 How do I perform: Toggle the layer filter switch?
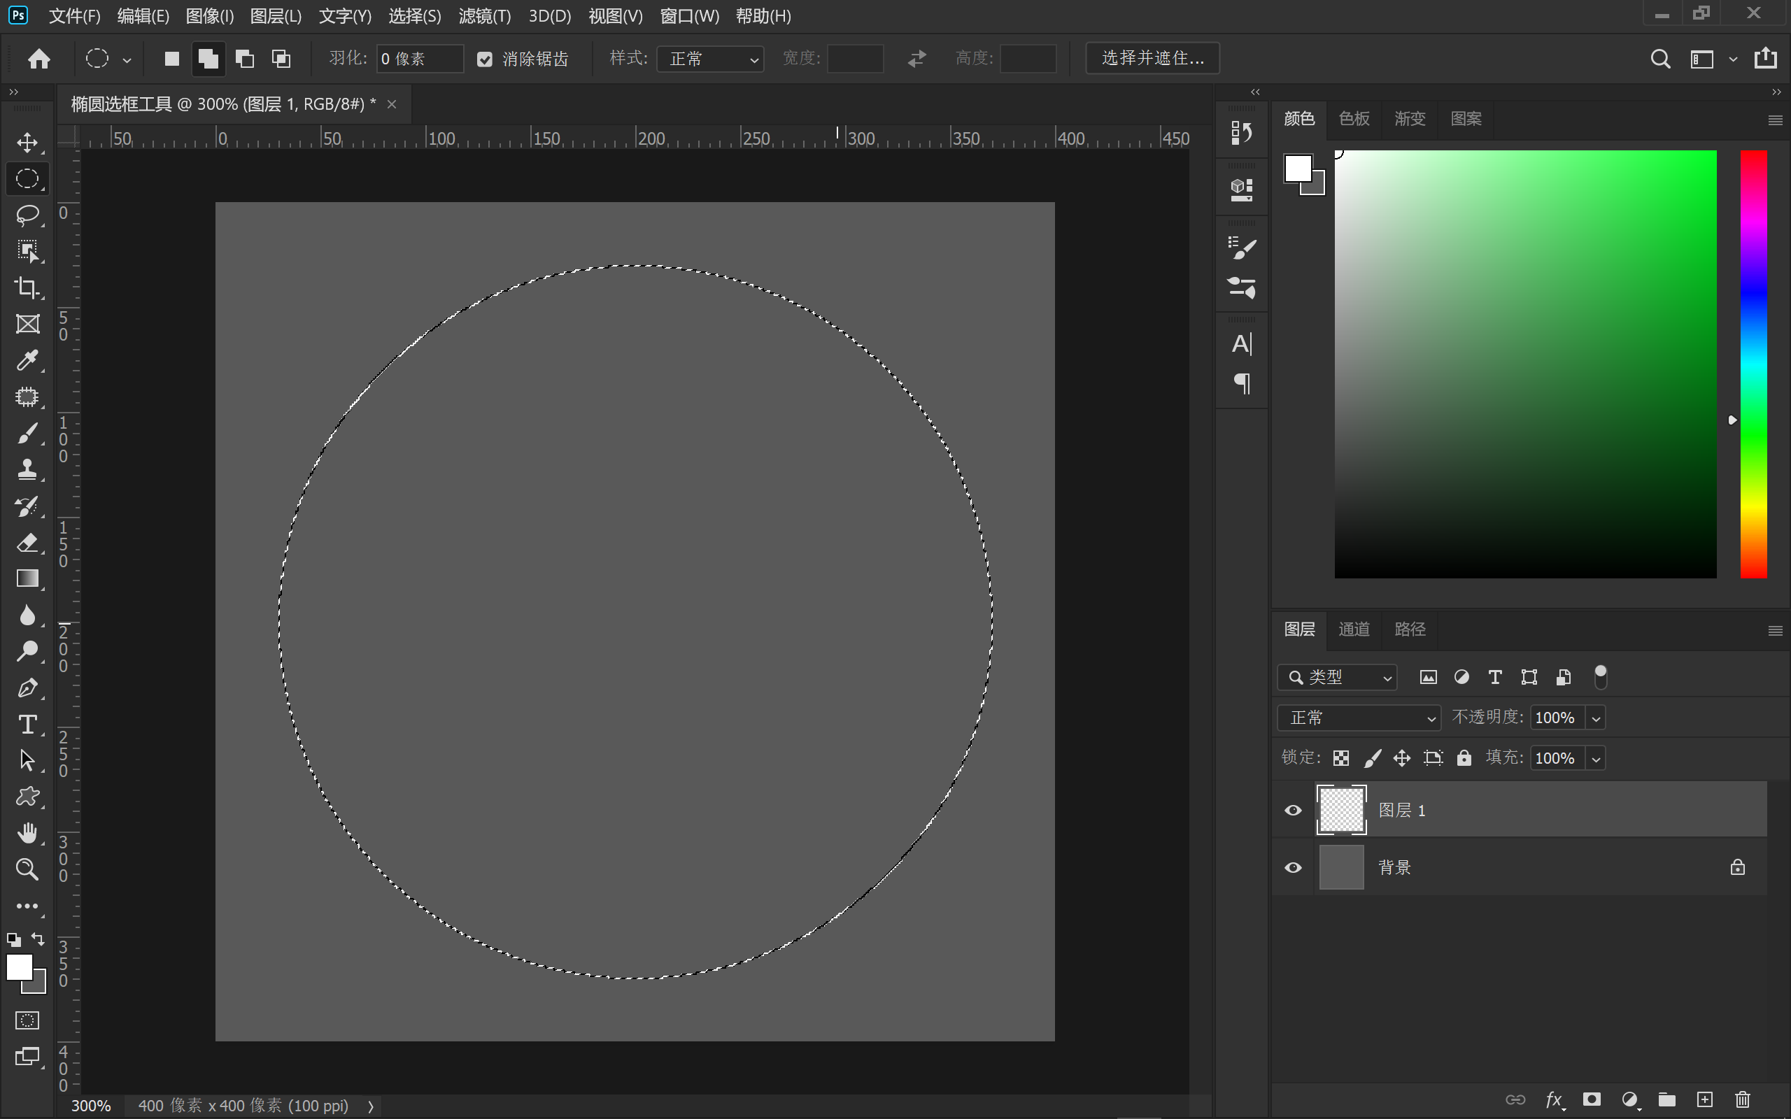pos(1600,676)
